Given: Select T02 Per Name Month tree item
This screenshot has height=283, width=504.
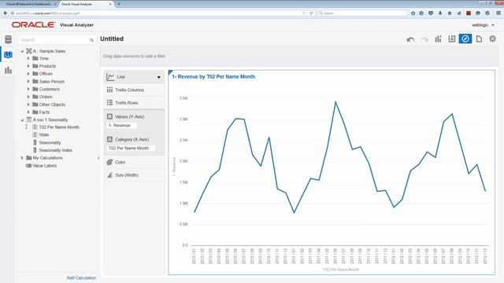Looking at the screenshot, I should tap(59, 127).
